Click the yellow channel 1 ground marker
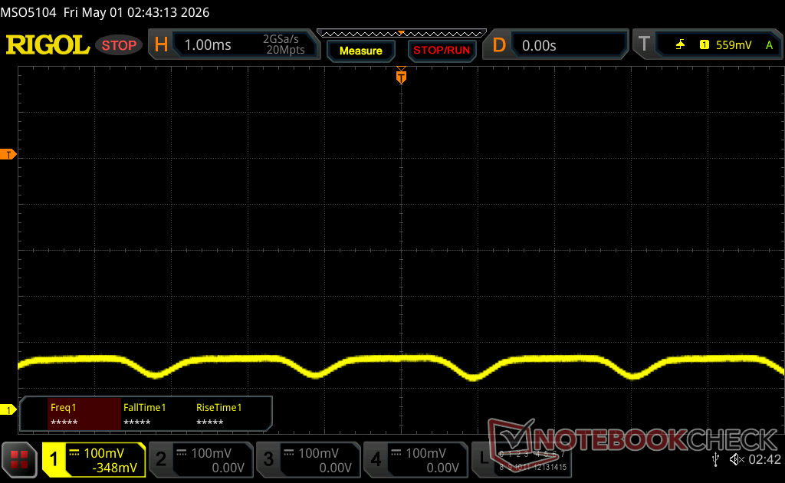This screenshot has height=483, width=785. [x=8, y=410]
